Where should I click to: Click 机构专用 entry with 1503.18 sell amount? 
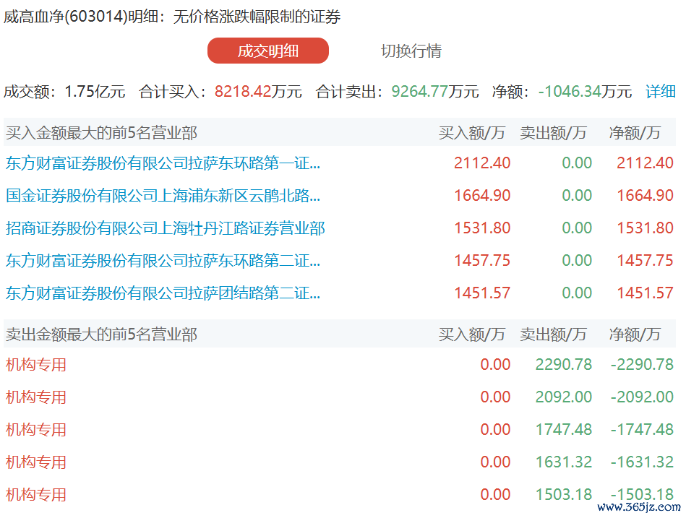click(x=36, y=495)
